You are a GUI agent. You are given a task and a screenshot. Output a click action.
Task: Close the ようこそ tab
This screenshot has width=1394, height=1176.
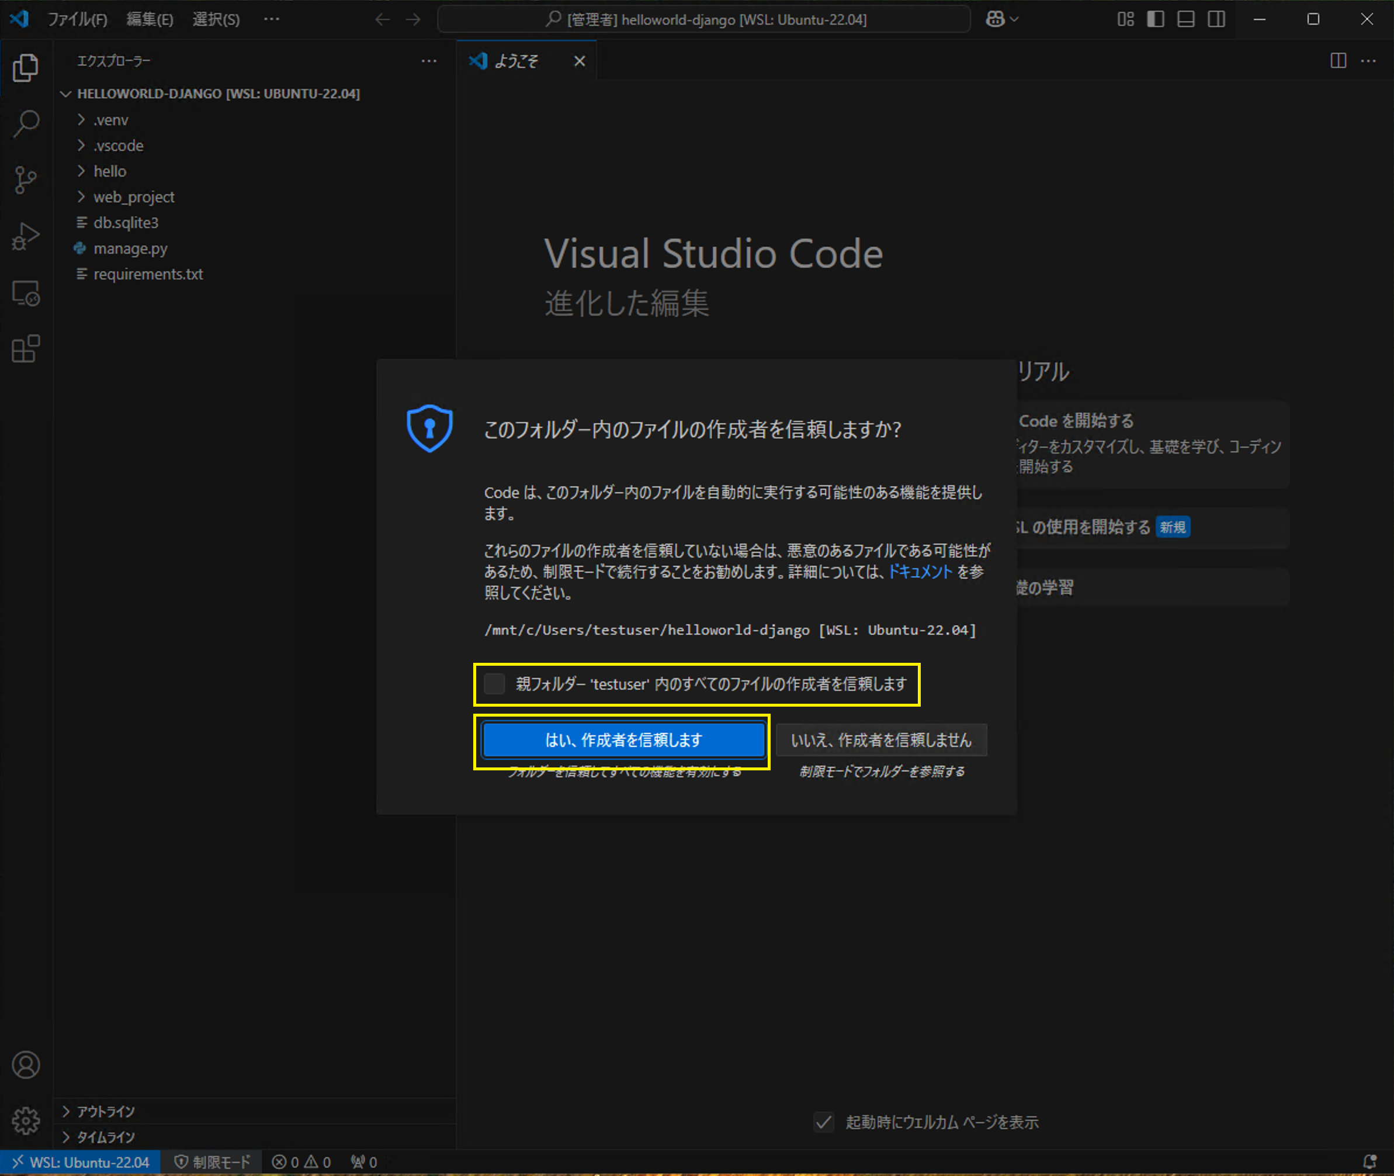580,61
